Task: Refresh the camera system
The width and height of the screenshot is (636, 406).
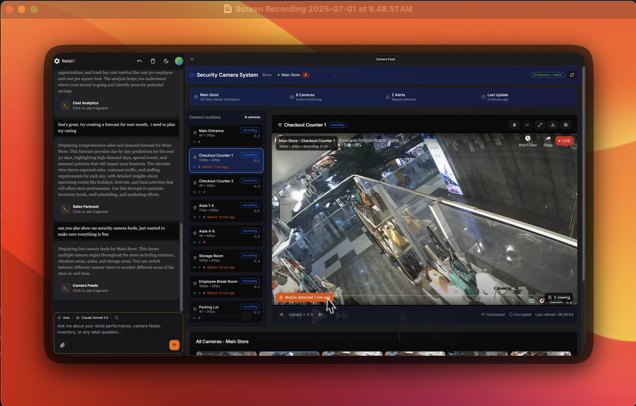Action: click(572, 75)
